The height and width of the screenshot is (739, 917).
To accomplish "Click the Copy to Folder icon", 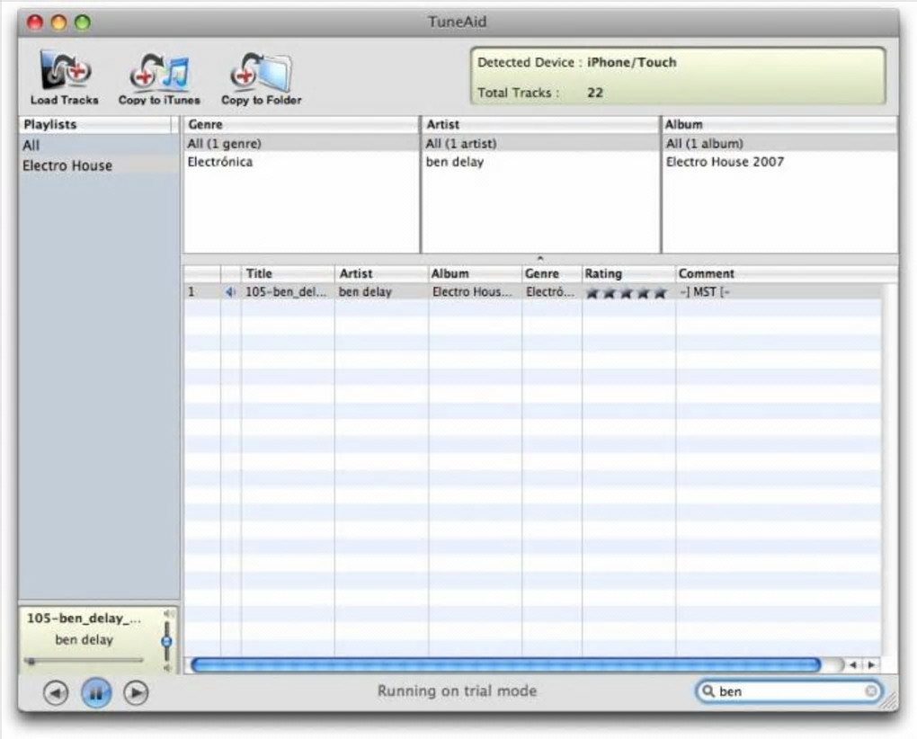I will pyautogui.click(x=261, y=73).
